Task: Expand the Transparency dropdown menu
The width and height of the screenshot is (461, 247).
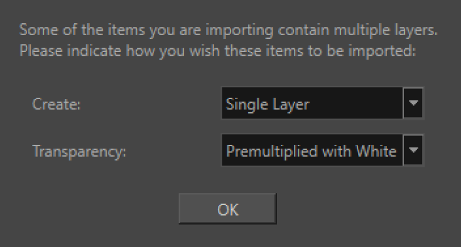Action: coord(322,150)
